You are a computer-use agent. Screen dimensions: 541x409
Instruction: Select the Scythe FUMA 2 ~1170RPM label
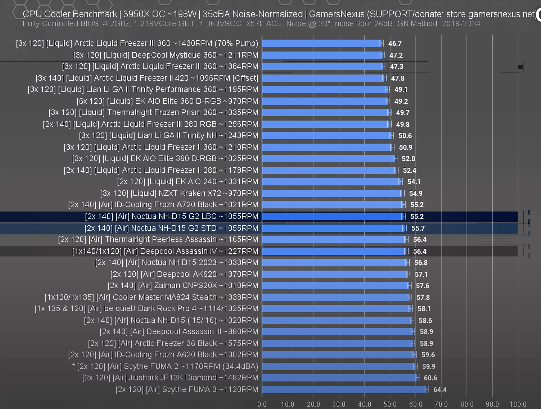point(165,366)
